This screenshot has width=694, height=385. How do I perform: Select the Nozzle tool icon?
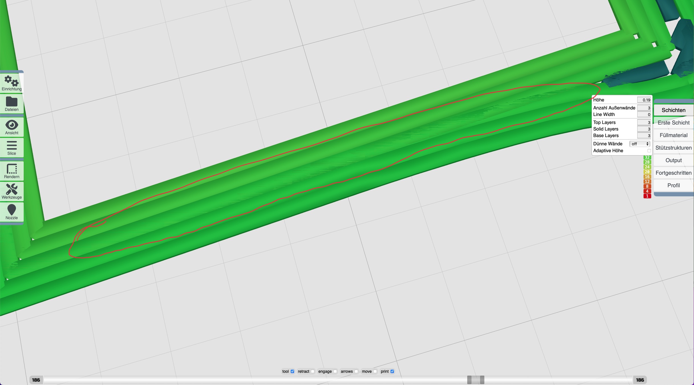coord(12,212)
